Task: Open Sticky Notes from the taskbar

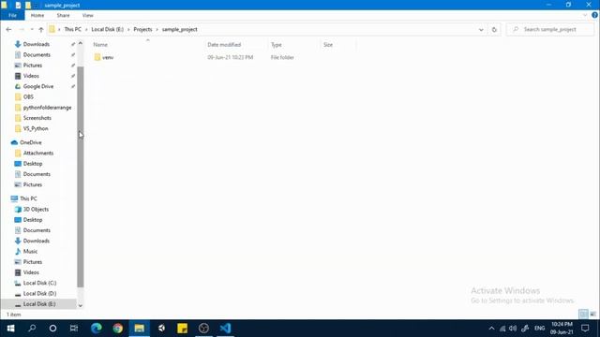Action: click(x=183, y=329)
